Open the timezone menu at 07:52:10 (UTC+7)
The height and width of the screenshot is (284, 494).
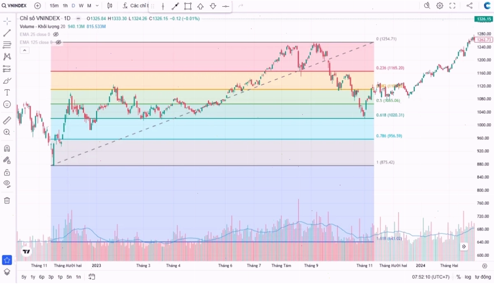[x=431, y=277]
